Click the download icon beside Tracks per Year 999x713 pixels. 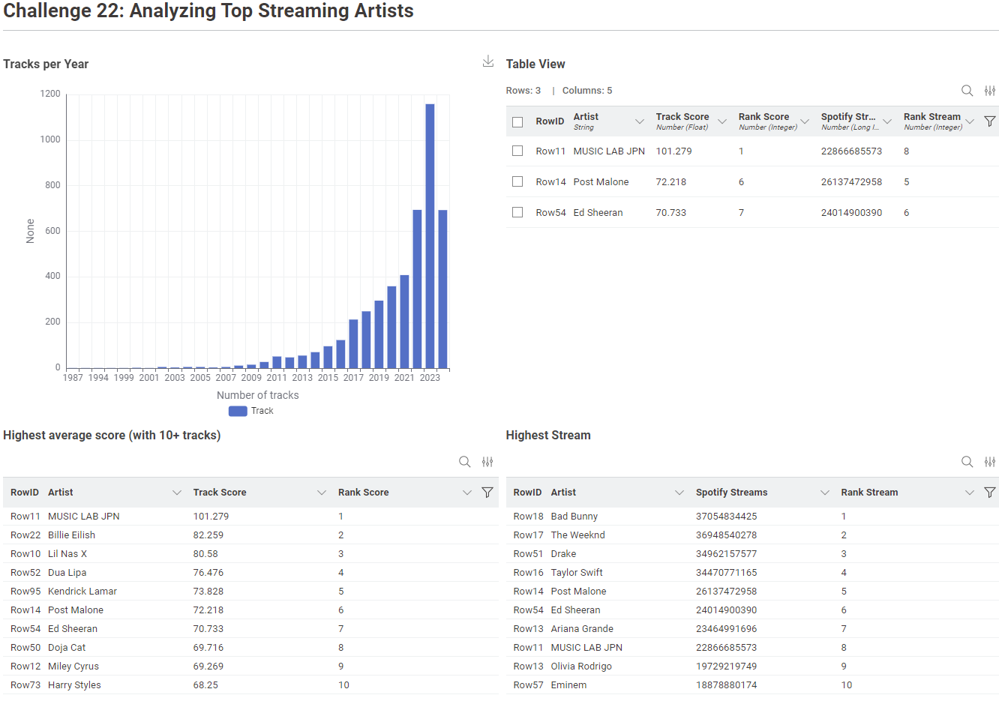coord(488,61)
